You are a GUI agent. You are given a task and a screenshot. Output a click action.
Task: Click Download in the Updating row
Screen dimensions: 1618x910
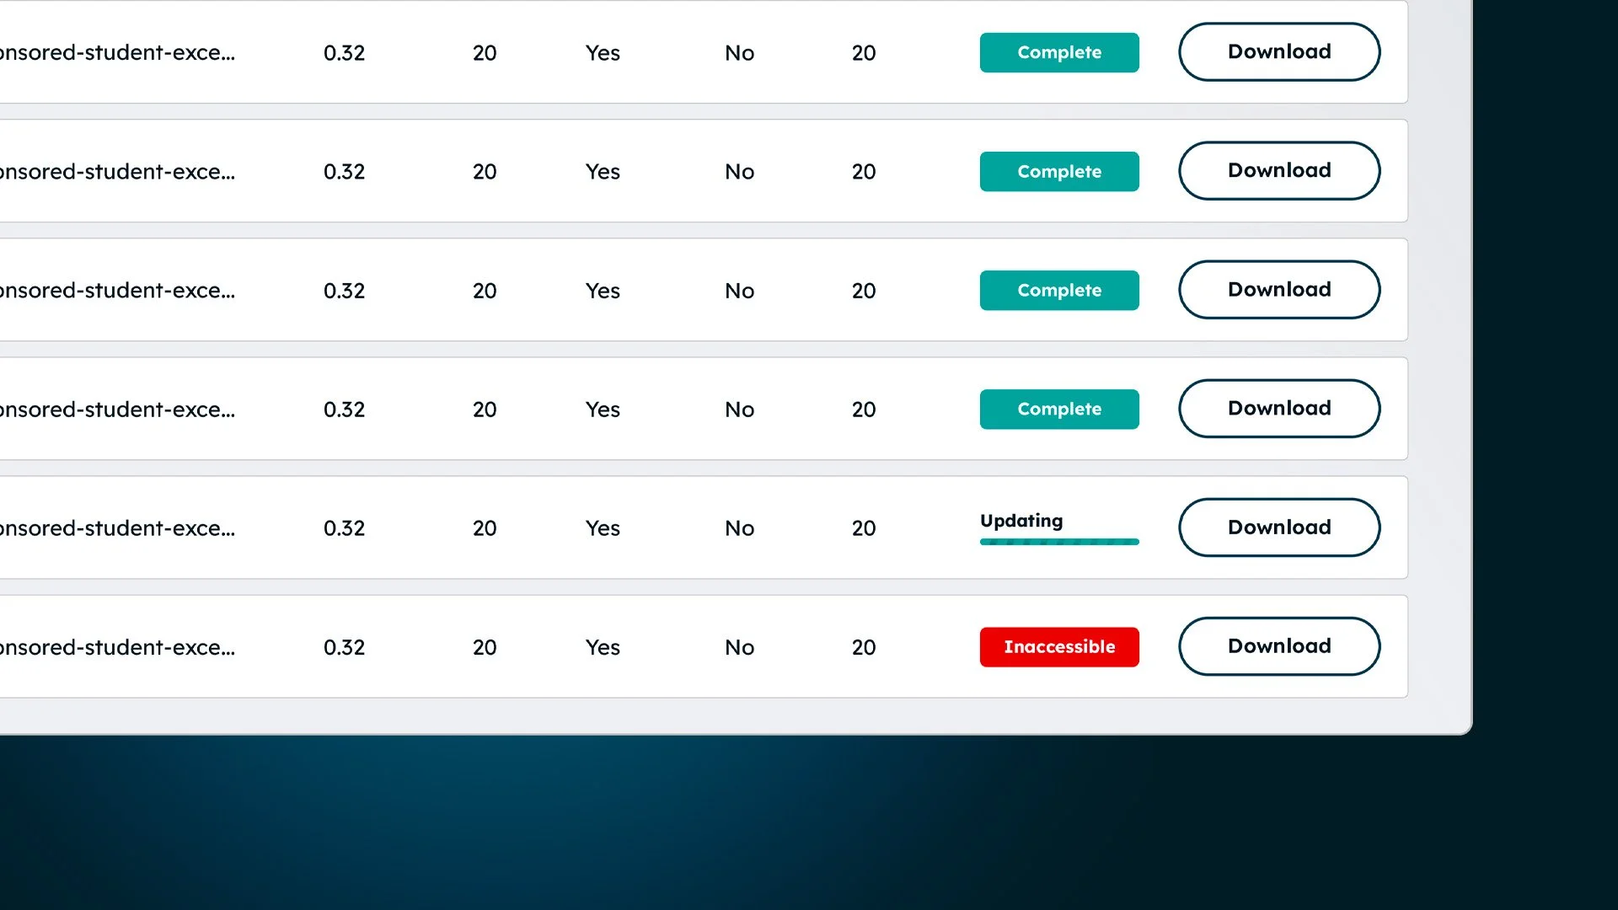[x=1278, y=527]
